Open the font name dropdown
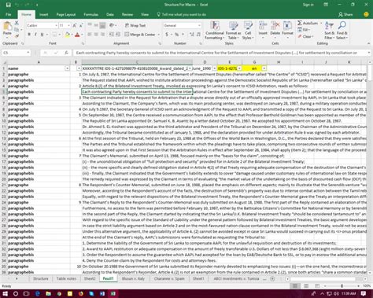The image size is (373, 298). [56, 25]
